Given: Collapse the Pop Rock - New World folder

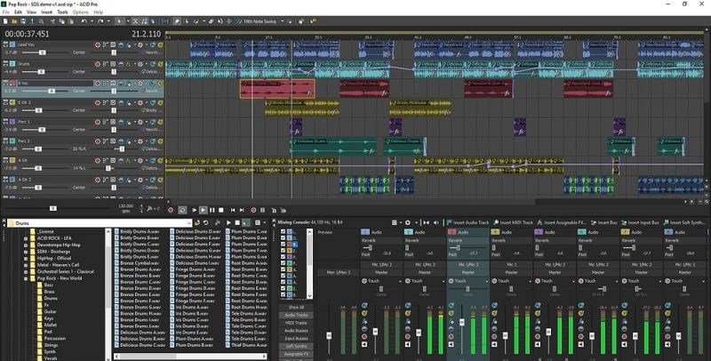Looking at the screenshot, I should click(26, 278).
